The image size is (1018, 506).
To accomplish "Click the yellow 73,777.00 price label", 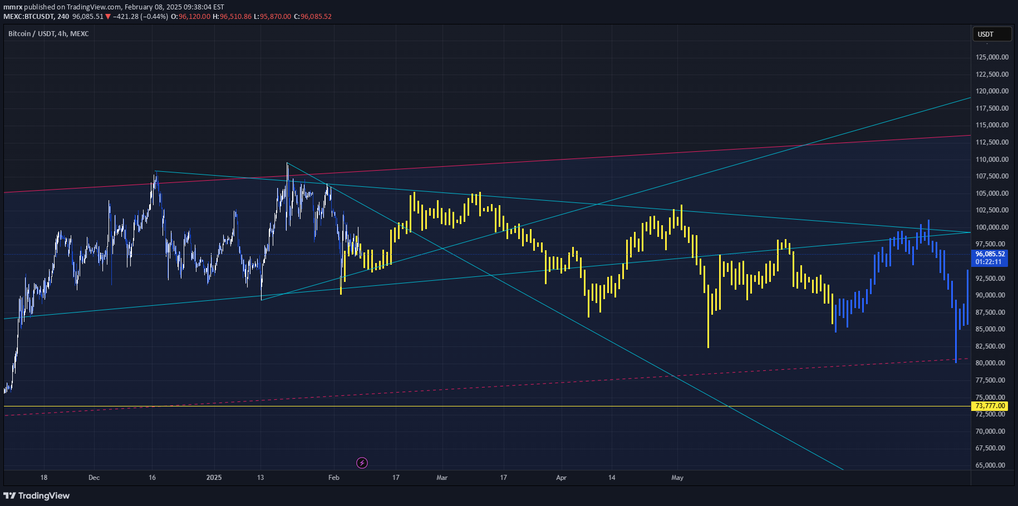I will point(990,406).
